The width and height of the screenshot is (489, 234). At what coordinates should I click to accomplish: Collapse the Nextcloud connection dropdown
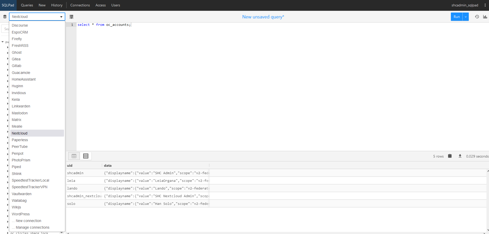(37, 17)
